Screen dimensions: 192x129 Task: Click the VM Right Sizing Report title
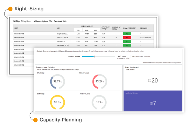[40, 21]
